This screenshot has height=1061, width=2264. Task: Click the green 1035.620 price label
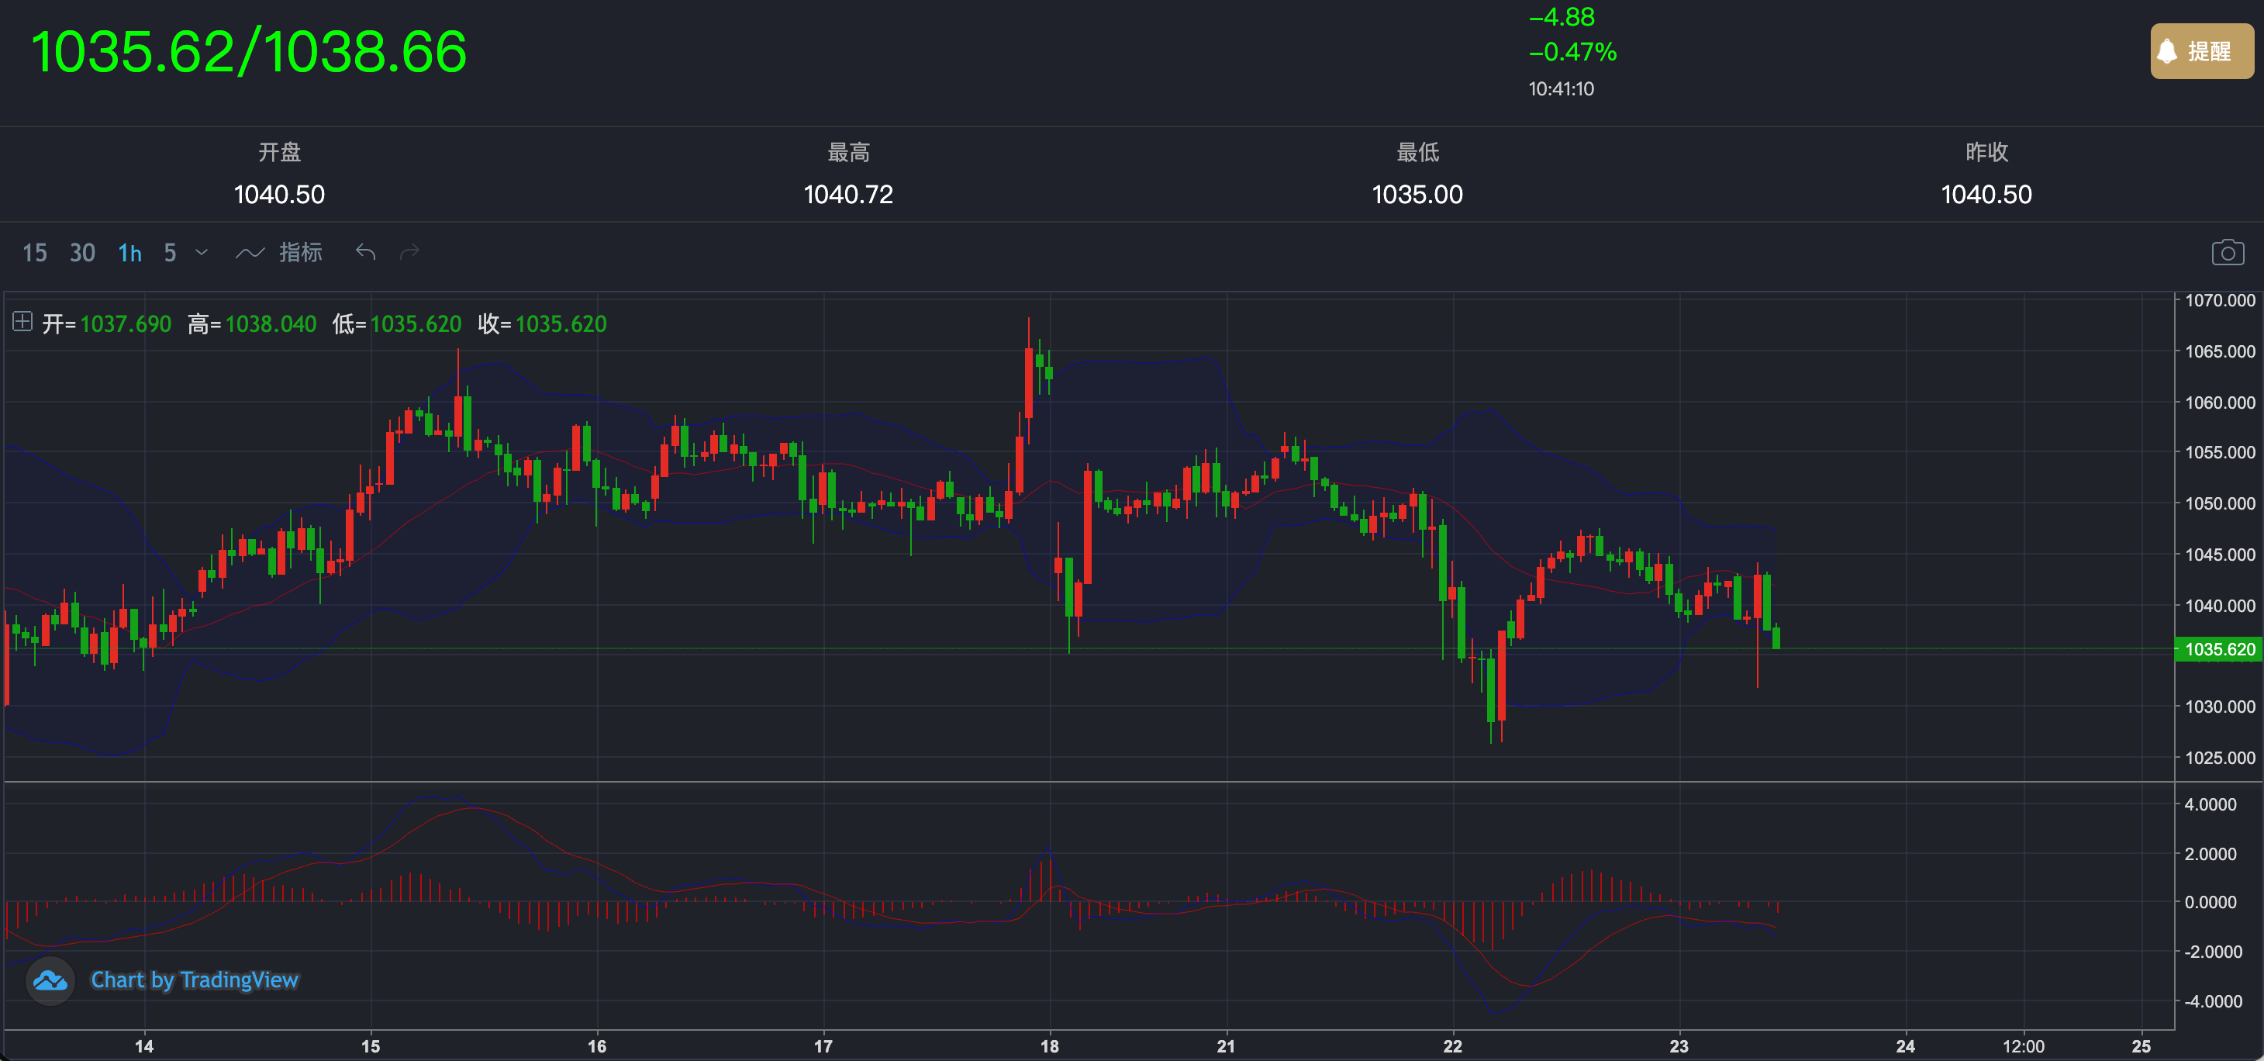pyautogui.click(x=2219, y=650)
